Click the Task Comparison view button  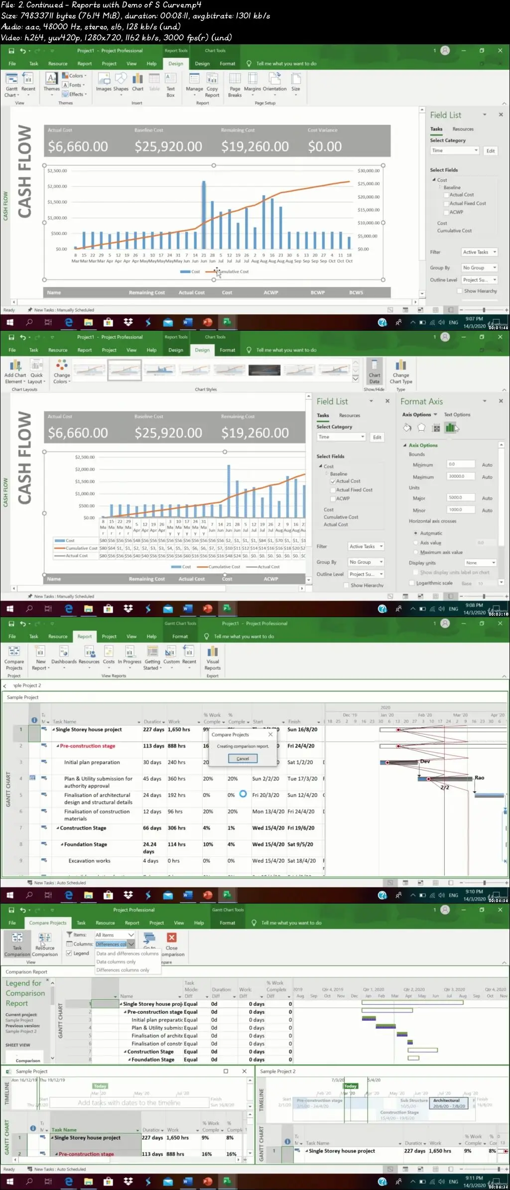(17, 945)
